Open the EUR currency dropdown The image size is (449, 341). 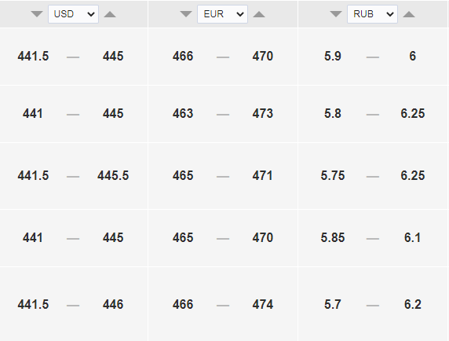[222, 14]
